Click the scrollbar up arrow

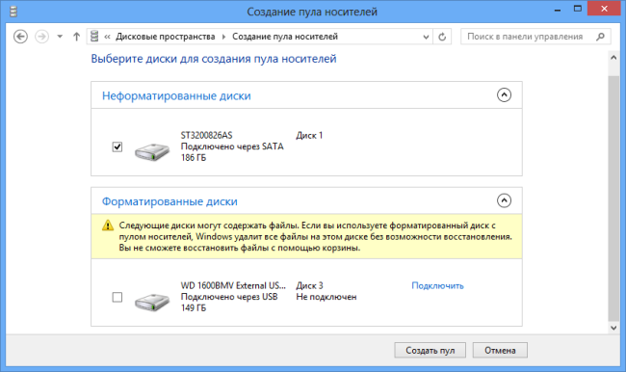point(613,57)
